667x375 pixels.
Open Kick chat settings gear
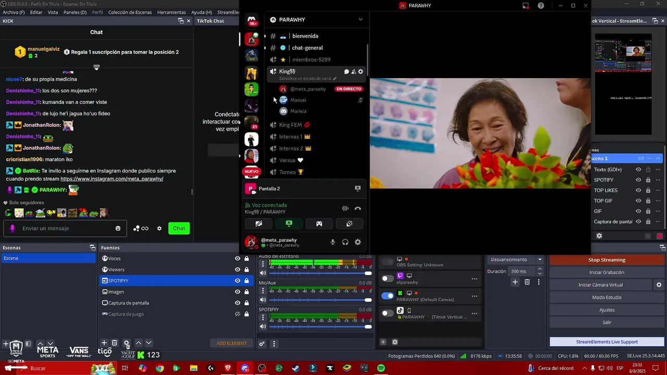[159, 228]
